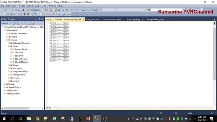
Task: Select the Storage folder
Action: pyautogui.click(x=16, y=78)
